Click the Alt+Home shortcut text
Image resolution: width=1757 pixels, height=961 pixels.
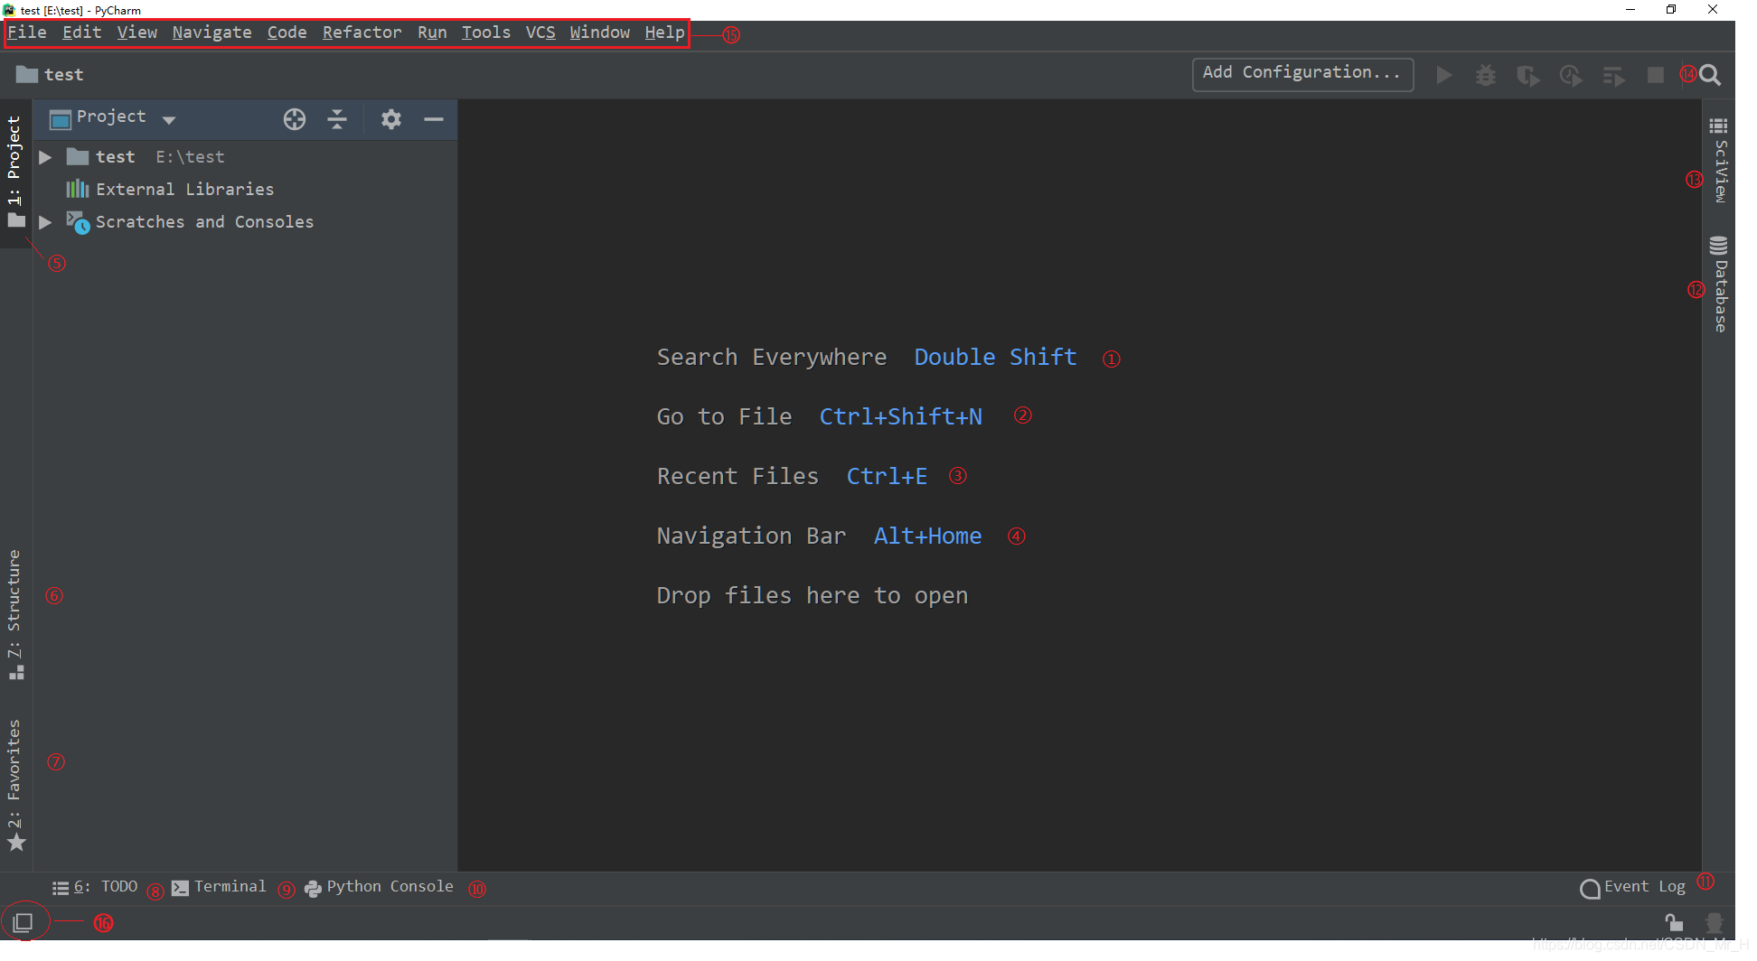coord(927,536)
